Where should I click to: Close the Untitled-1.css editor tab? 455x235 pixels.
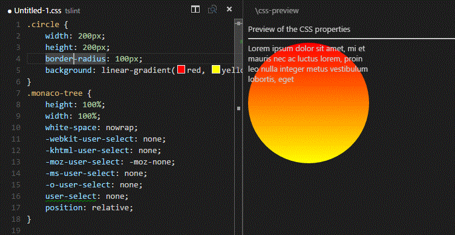pos(229,9)
